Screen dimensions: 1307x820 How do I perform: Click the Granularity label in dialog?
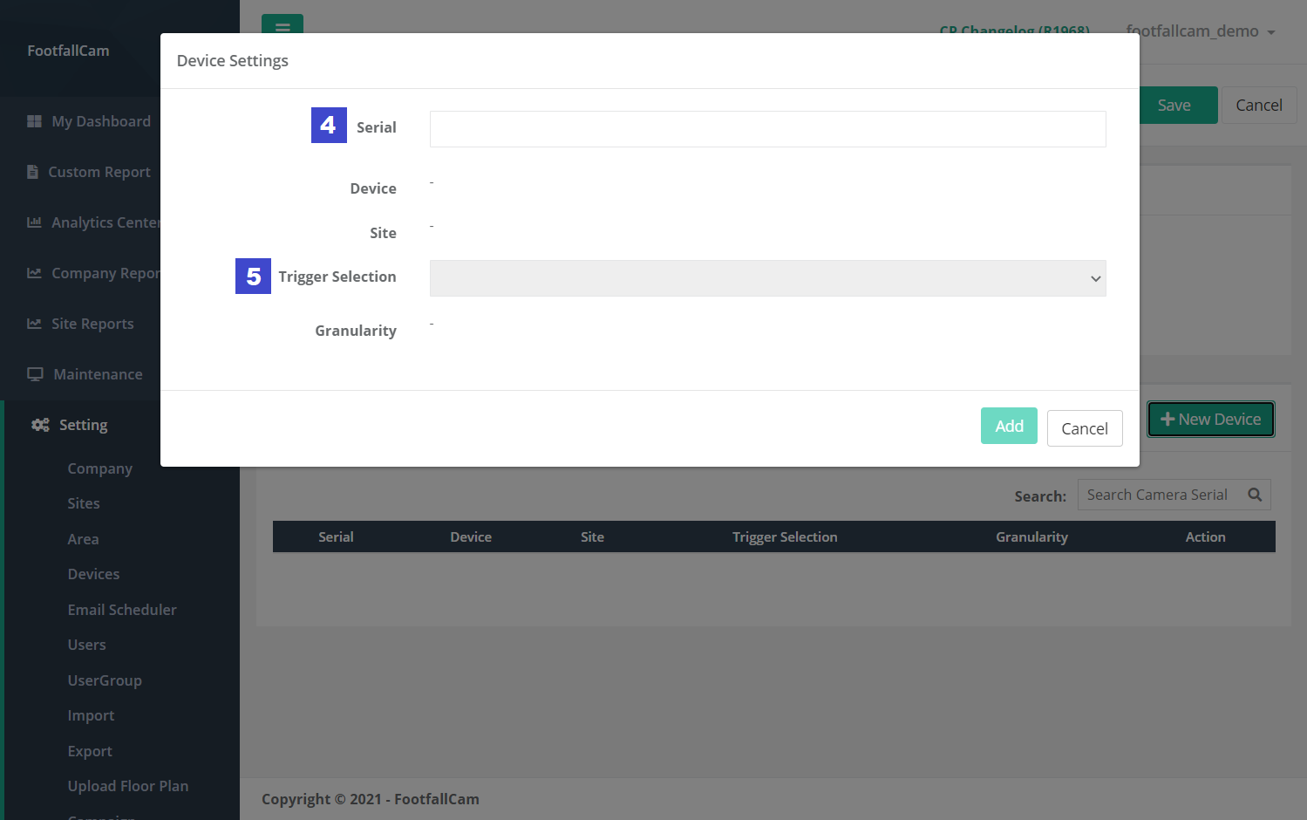[356, 331]
